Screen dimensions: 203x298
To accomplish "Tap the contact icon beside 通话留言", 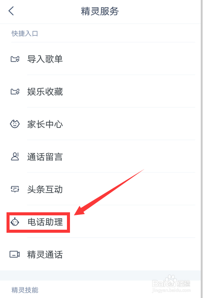I will [15, 157].
